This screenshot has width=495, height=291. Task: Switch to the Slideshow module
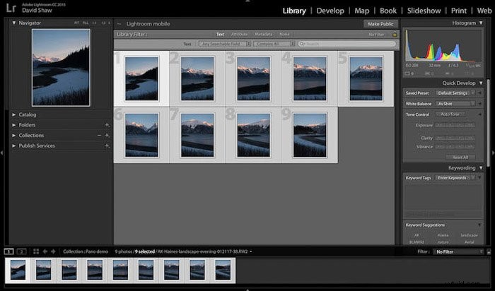(424, 11)
